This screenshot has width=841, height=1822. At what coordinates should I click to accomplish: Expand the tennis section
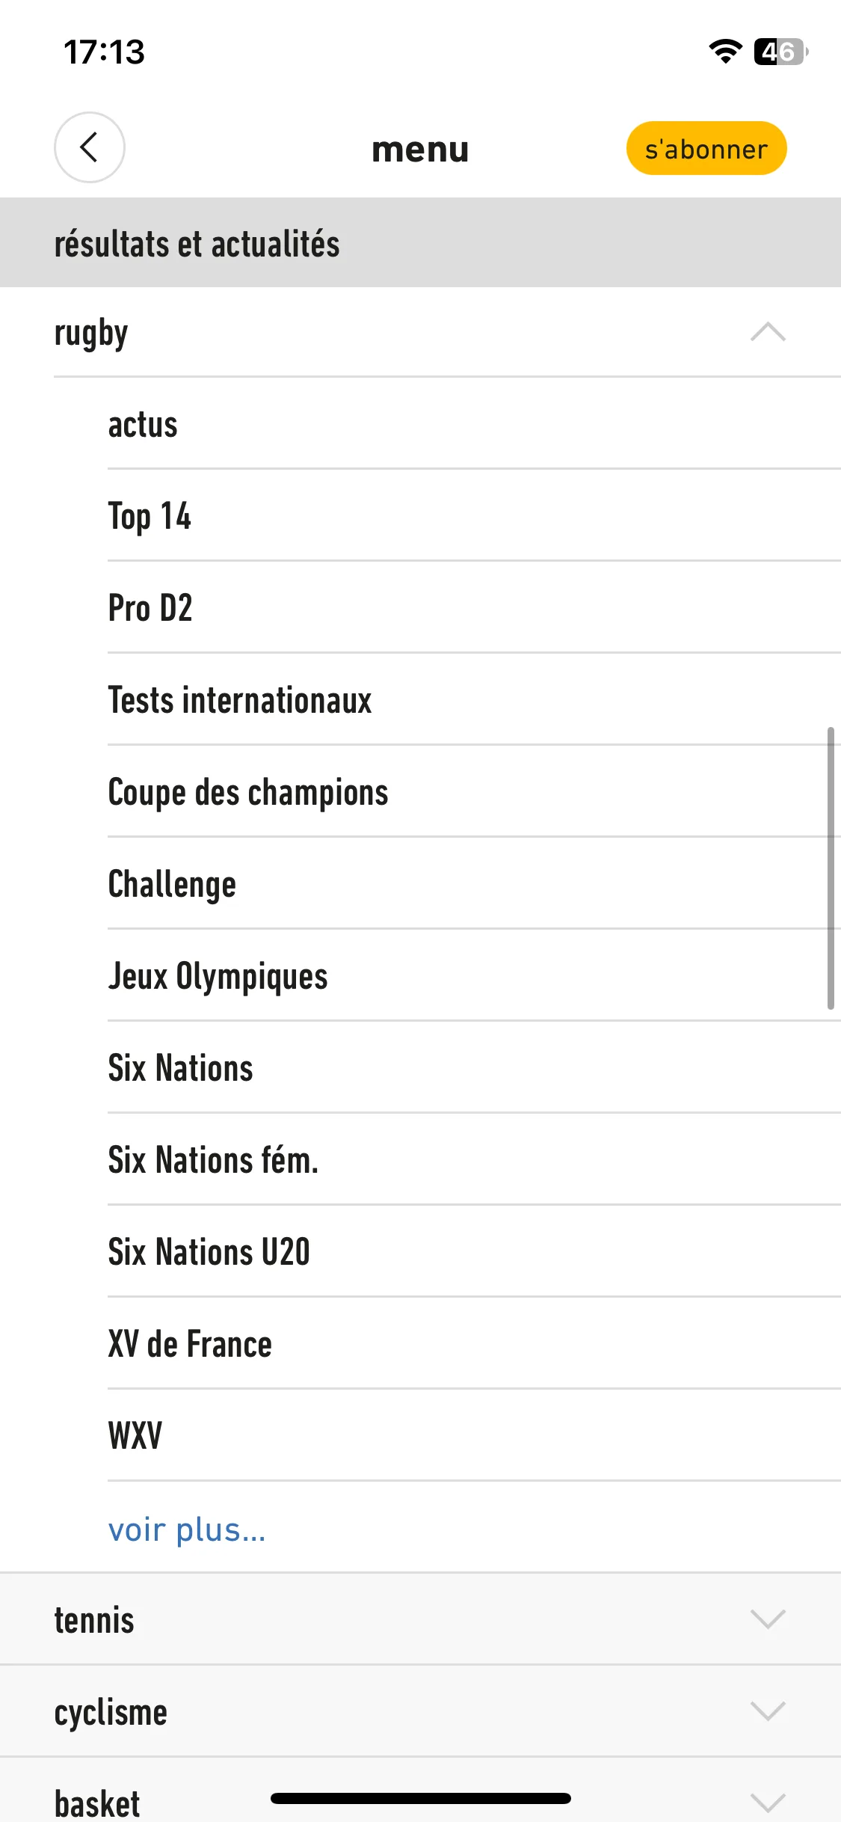420,1620
